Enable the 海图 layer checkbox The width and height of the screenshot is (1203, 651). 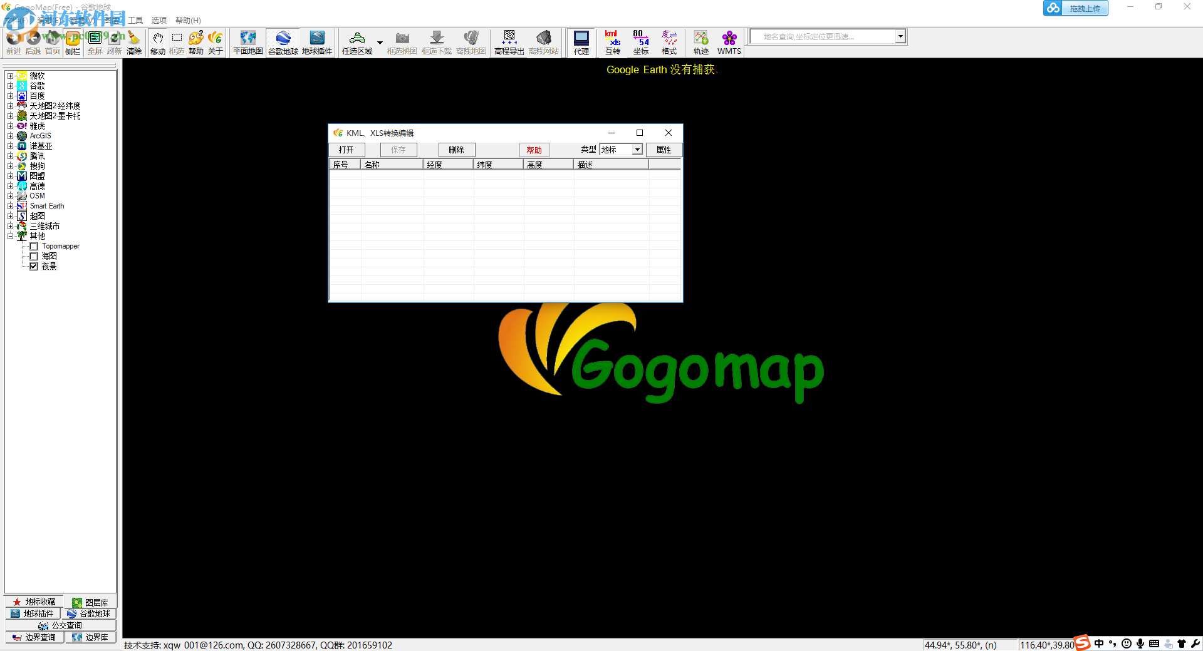pos(34,256)
